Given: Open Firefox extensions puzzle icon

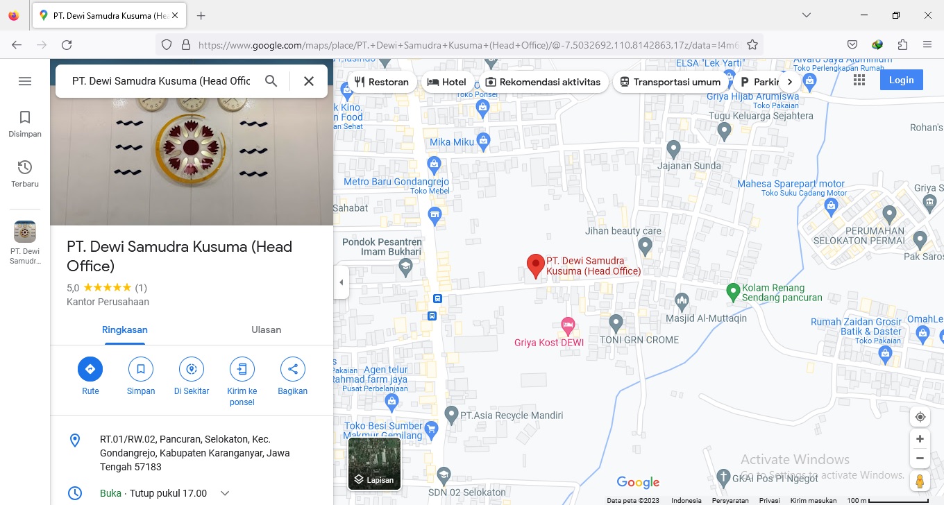Looking at the screenshot, I should point(902,45).
